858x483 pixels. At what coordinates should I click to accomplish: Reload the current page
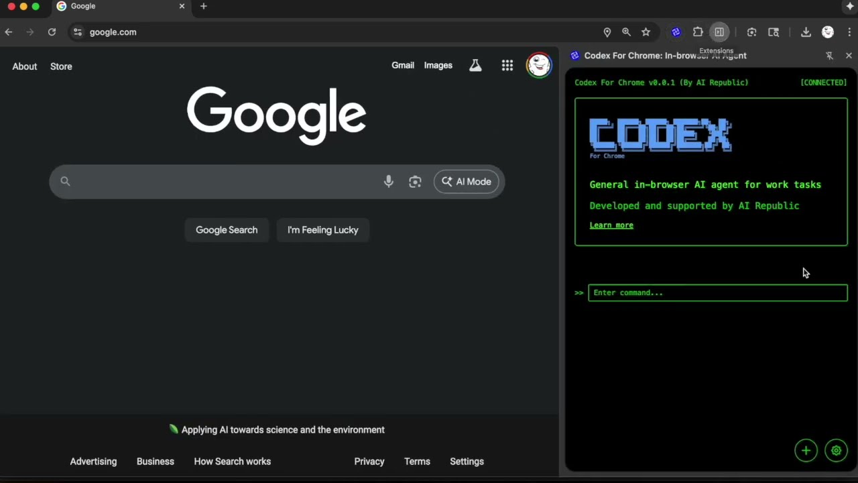click(52, 32)
